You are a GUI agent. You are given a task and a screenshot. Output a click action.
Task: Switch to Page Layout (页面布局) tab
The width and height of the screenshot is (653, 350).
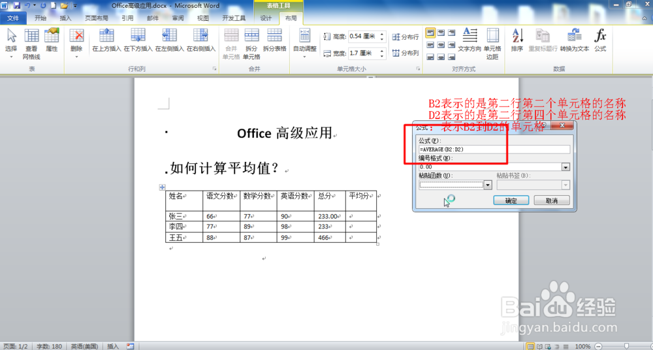(97, 18)
